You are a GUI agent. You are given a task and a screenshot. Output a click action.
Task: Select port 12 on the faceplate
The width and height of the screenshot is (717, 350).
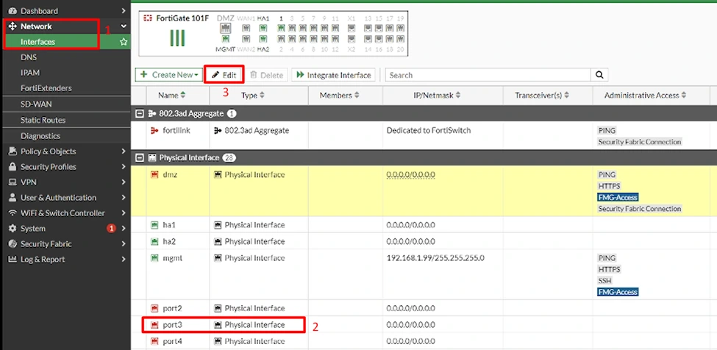pos(335,39)
